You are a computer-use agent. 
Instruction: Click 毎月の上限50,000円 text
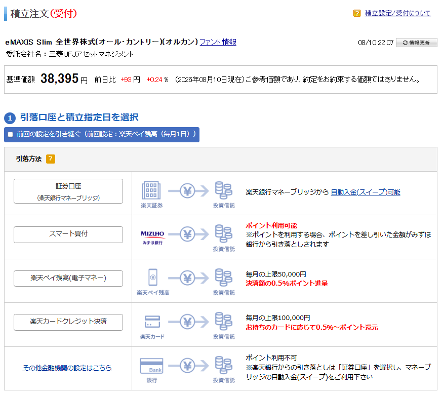pyautogui.click(x=276, y=274)
